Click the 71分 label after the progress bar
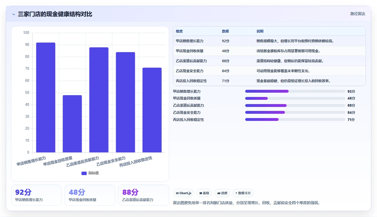The width and height of the screenshot is (377, 217). tap(351, 120)
